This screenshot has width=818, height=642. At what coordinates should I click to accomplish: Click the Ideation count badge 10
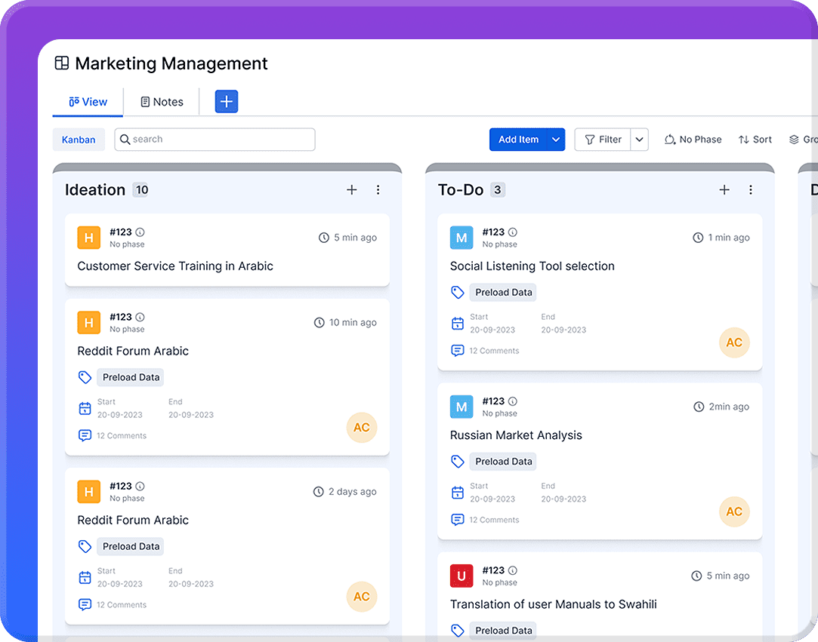pyautogui.click(x=140, y=189)
